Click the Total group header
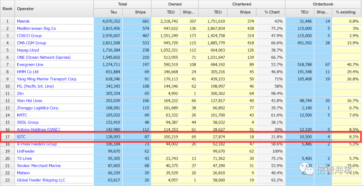364x186 pixels. [x=123, y=4]
